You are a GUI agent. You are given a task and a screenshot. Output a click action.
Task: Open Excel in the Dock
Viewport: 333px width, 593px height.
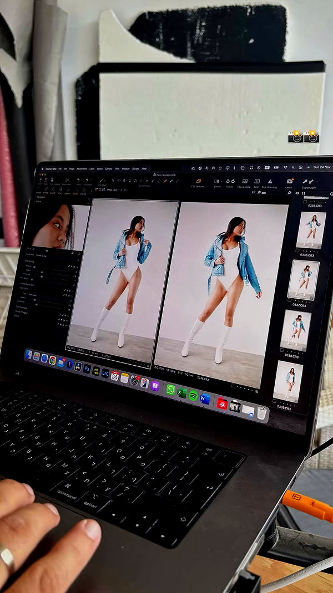(x=182, y=392)
